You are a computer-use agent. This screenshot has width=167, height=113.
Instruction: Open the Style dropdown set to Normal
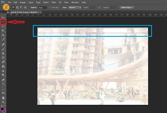click(x=75, y=8)
